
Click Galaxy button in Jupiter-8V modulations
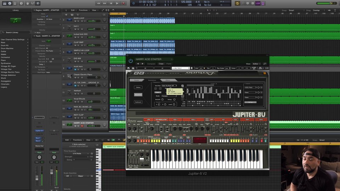[138, 87]
